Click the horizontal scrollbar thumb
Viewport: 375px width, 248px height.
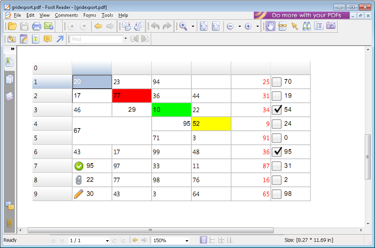(151, 230)
